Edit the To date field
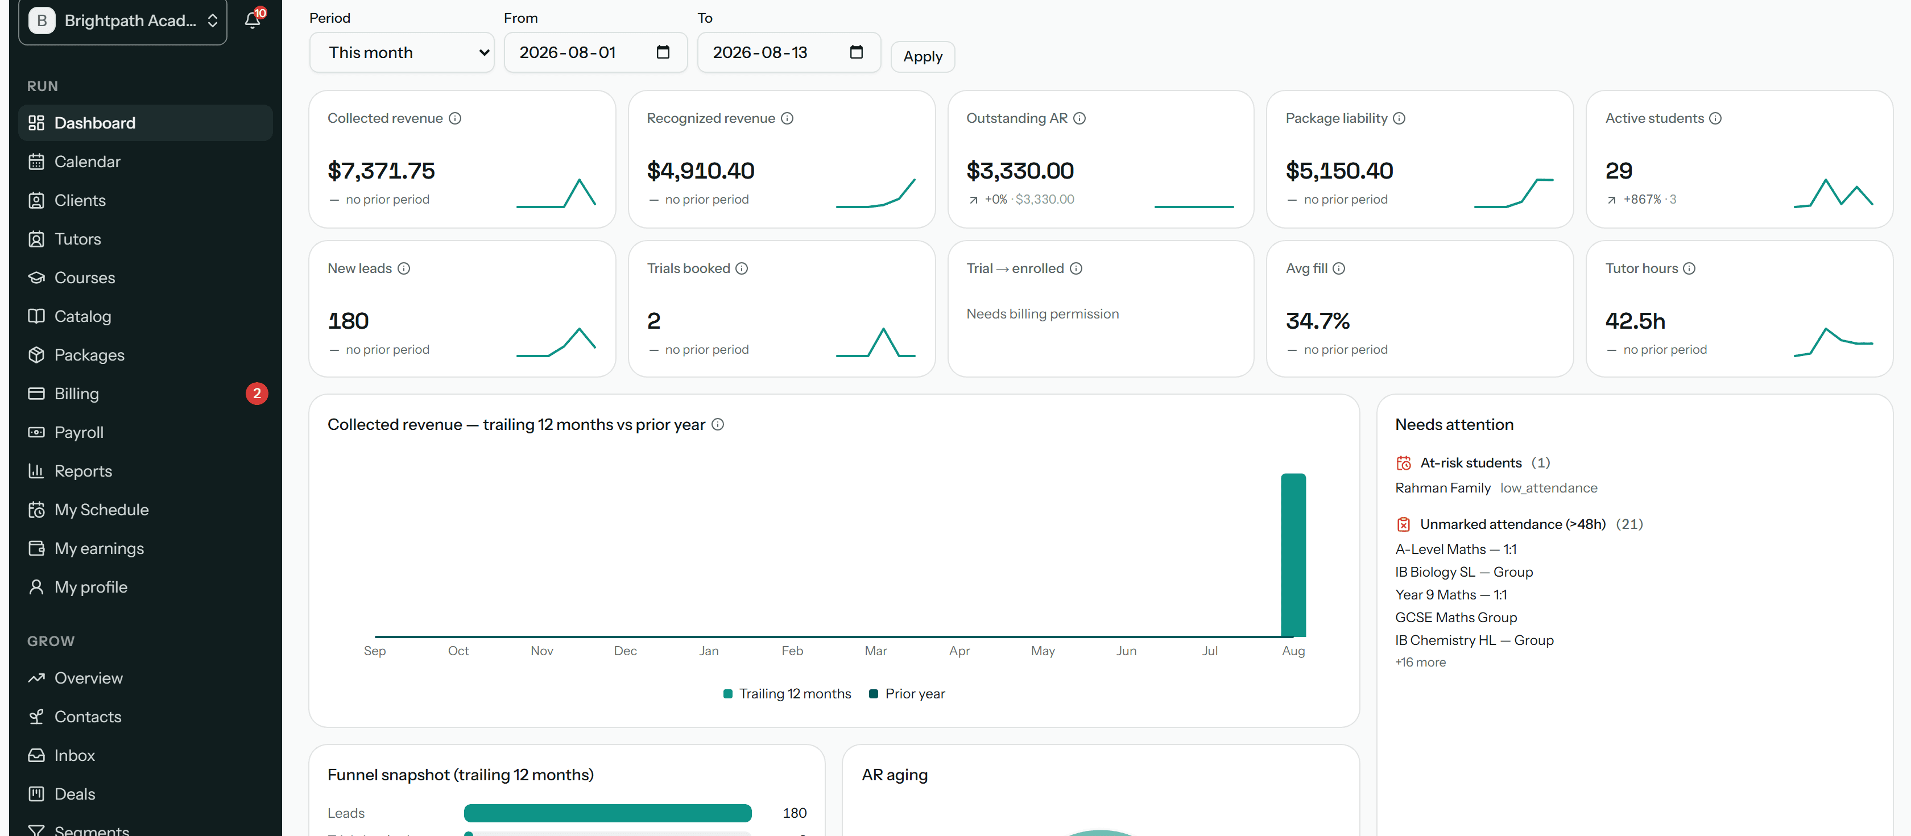Viewport: 1911px width, 836px height. pyautogui.click(x=789, y=53)
